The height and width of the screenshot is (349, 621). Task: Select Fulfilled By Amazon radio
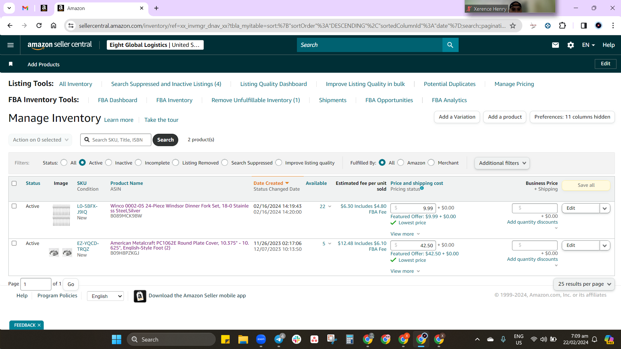[x=401, y=163]
